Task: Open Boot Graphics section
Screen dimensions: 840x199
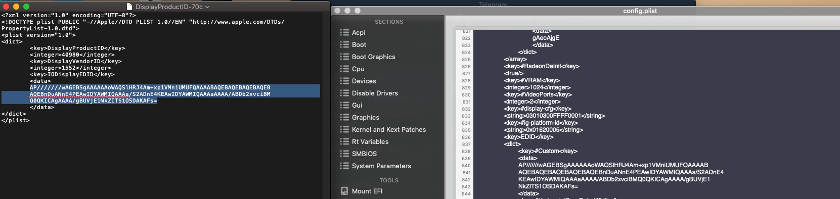Action: [374, 57]
